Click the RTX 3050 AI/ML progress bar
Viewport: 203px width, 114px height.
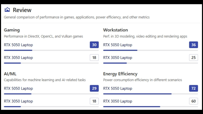51,107
